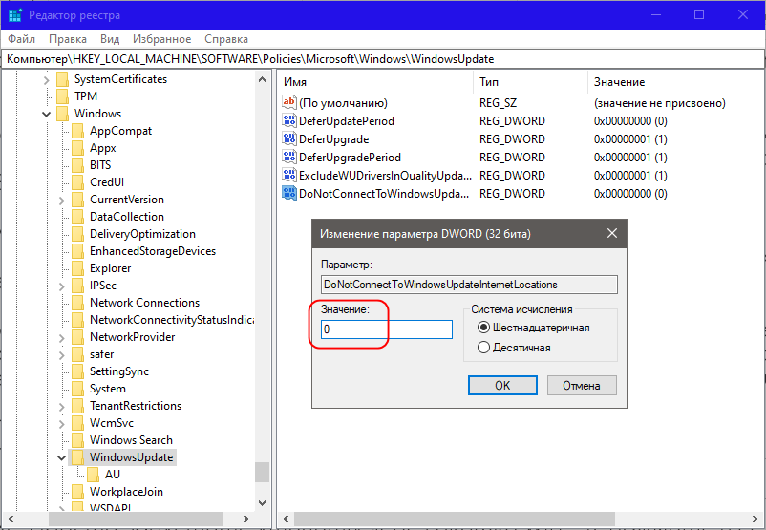Click the DWORD icon next to DeferUpdatePeriod

coord(289,120)
